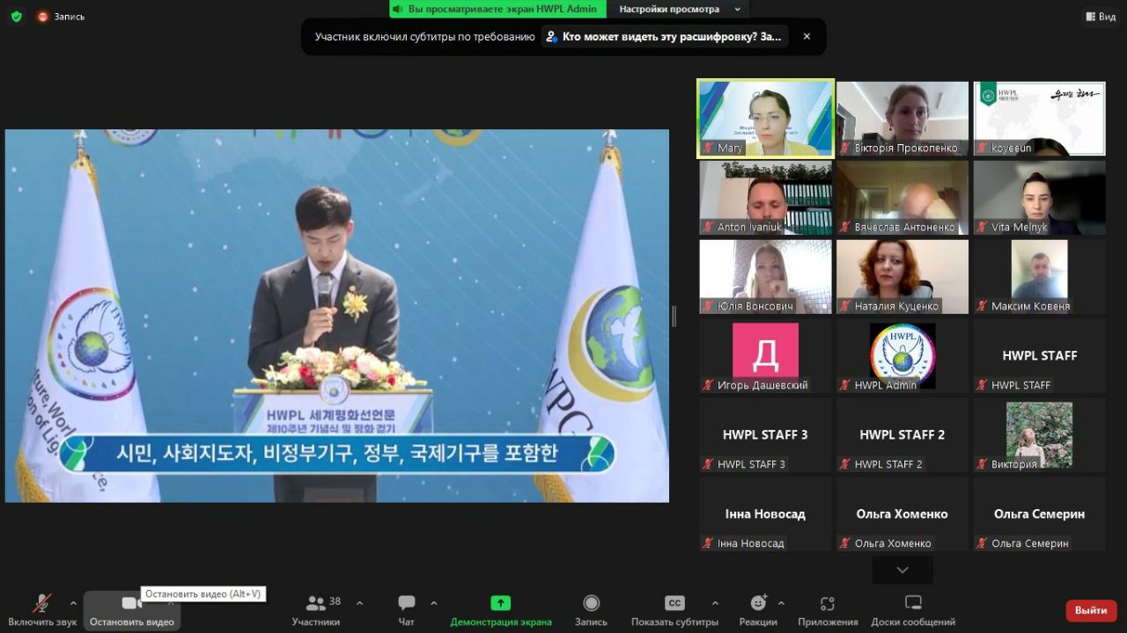Open the Participants panel icon
The image size is (1127, 633).
click(315, 603)
